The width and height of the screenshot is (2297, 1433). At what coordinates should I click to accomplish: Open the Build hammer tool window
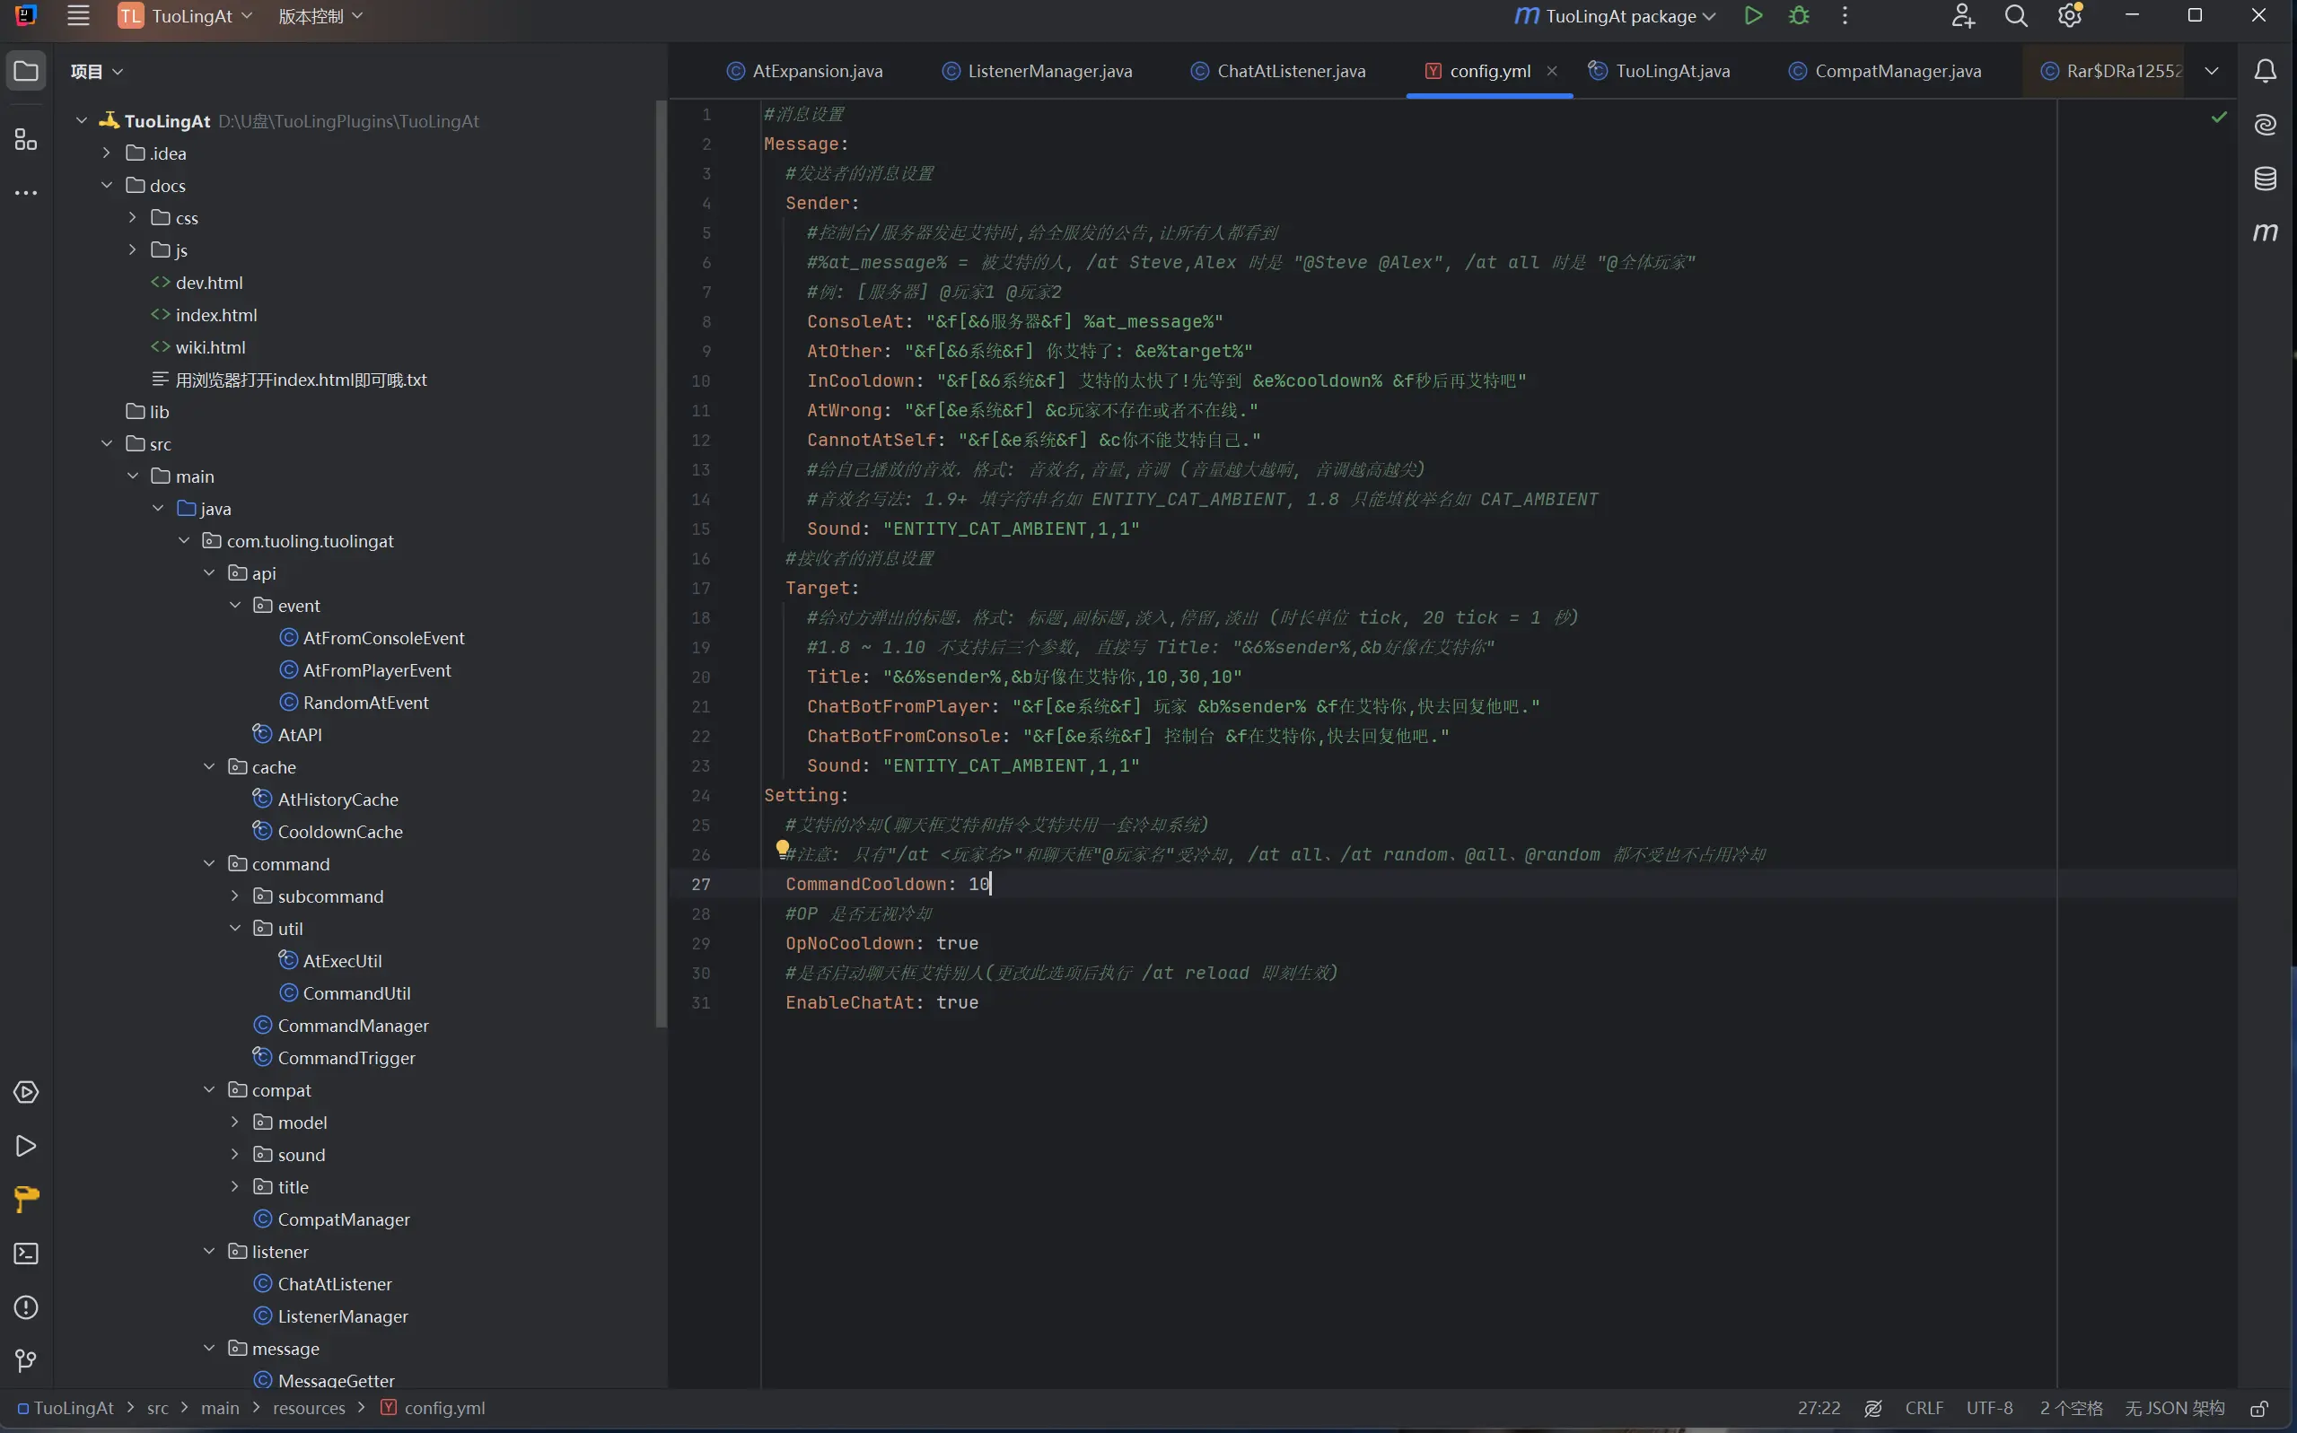click(27, 1199)
